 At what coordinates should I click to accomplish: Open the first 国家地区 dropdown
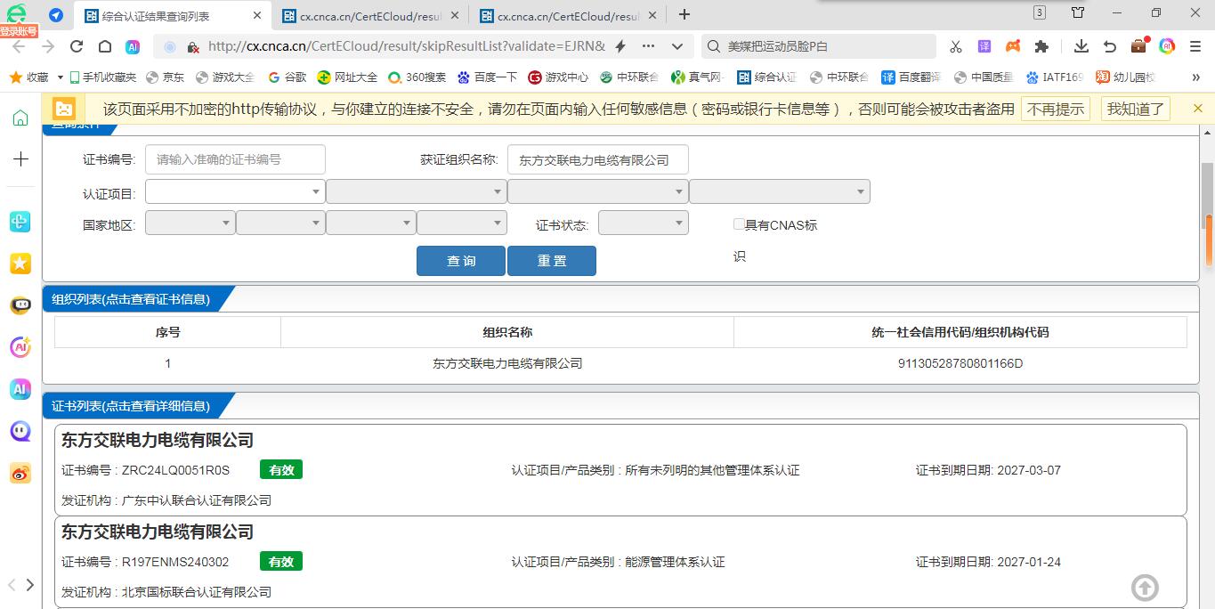(x=190, y=223)
